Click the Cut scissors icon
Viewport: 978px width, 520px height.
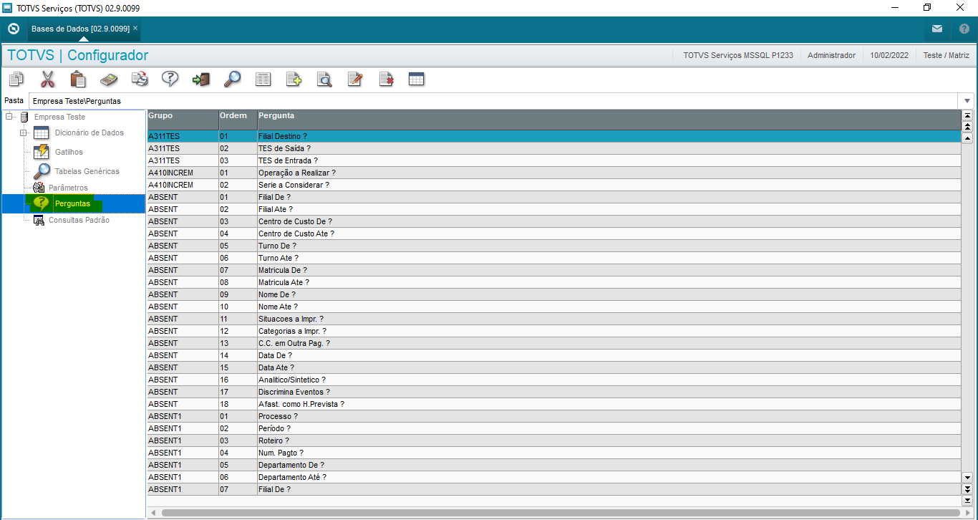click(x=47, y=79)
